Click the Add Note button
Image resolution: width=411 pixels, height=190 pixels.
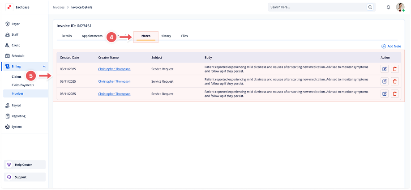click(x=391, y=46)
